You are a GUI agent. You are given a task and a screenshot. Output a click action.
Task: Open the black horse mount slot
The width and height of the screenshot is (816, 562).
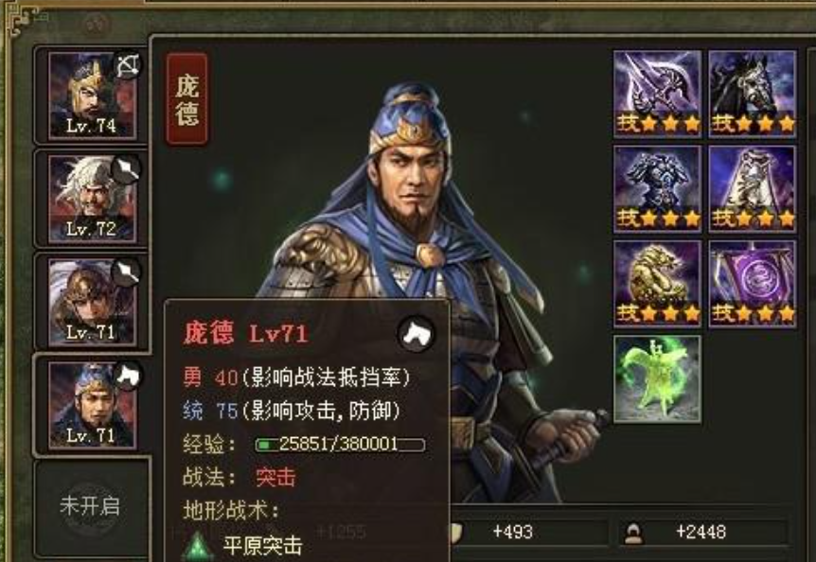[753, 94]
